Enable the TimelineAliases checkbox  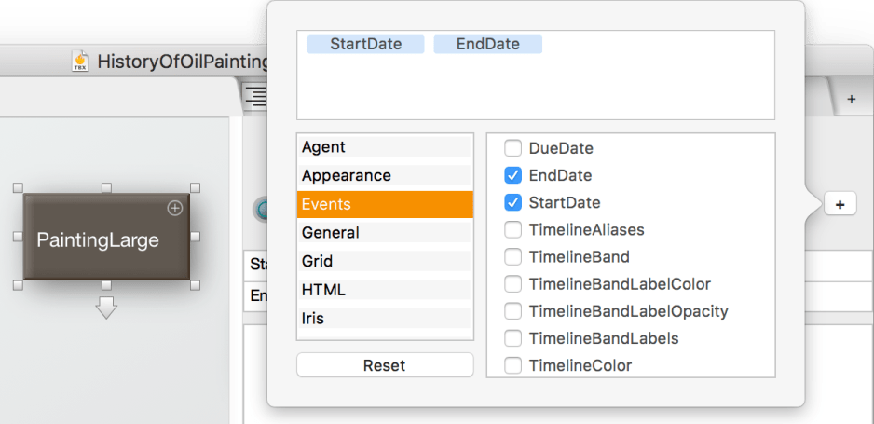coord(513,229)
